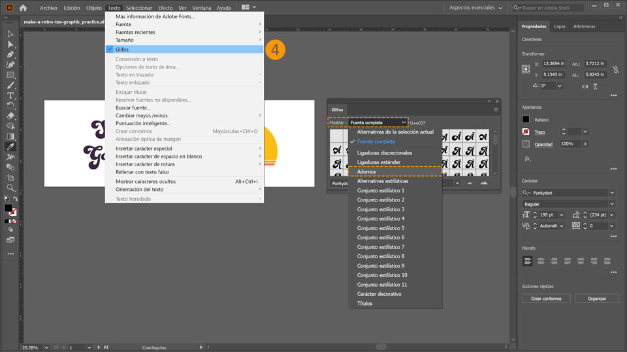
Task: Open the rotation angle dropdown
Action: click(560, 86)
